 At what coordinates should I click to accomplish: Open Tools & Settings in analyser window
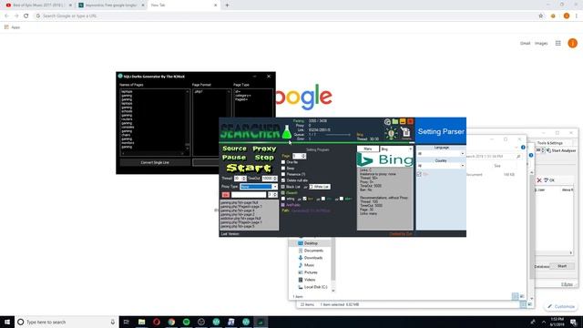point(549,143)
